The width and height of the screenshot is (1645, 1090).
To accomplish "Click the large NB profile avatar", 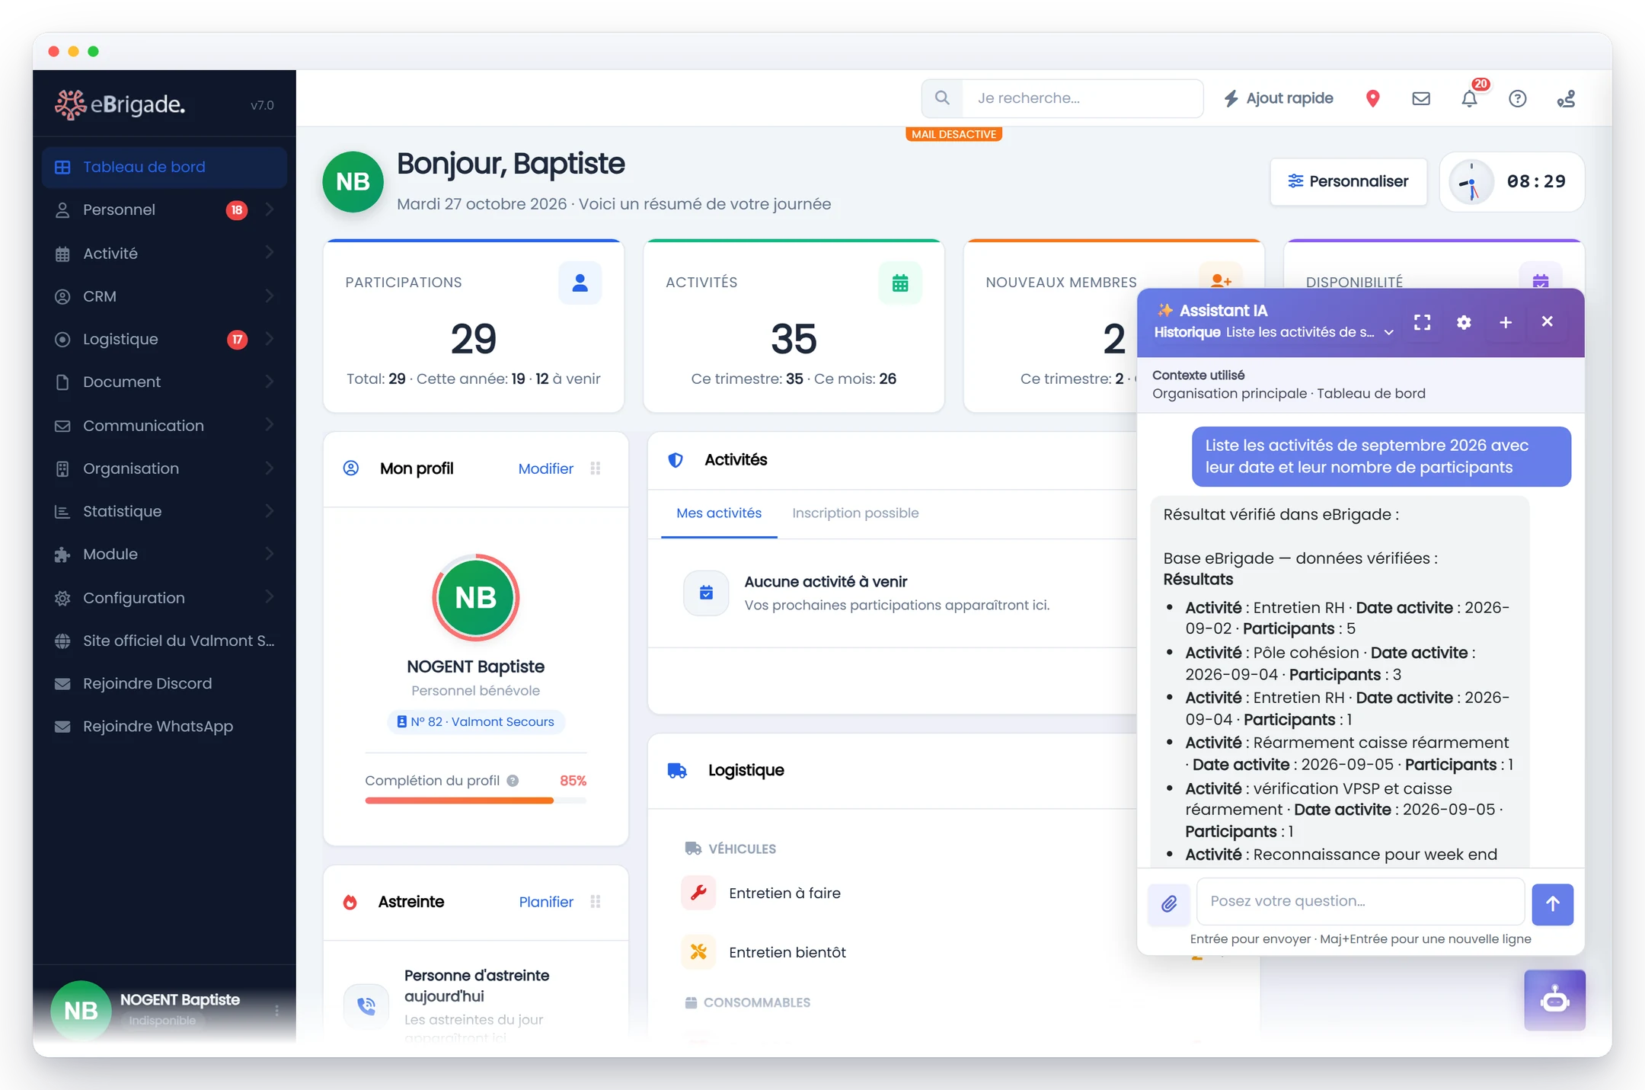I will 476,598.
